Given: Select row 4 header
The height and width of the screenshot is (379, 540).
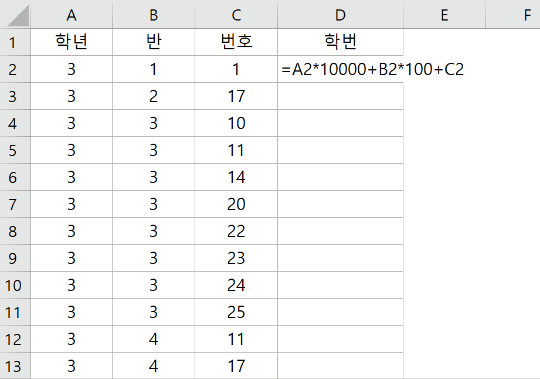Looking at the screenshot, I should pyautogui.click(x=15, y=123).
